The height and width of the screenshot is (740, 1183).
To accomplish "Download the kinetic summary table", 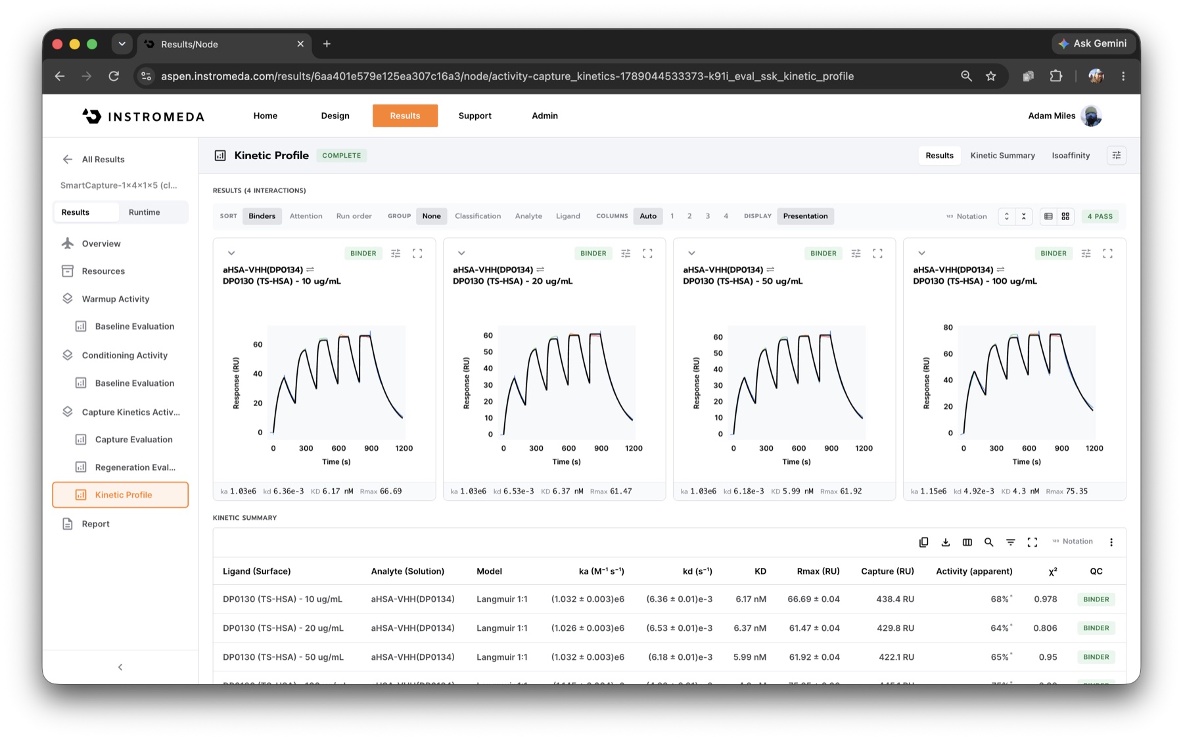I will pyautogui.click(x=945, y=542).
